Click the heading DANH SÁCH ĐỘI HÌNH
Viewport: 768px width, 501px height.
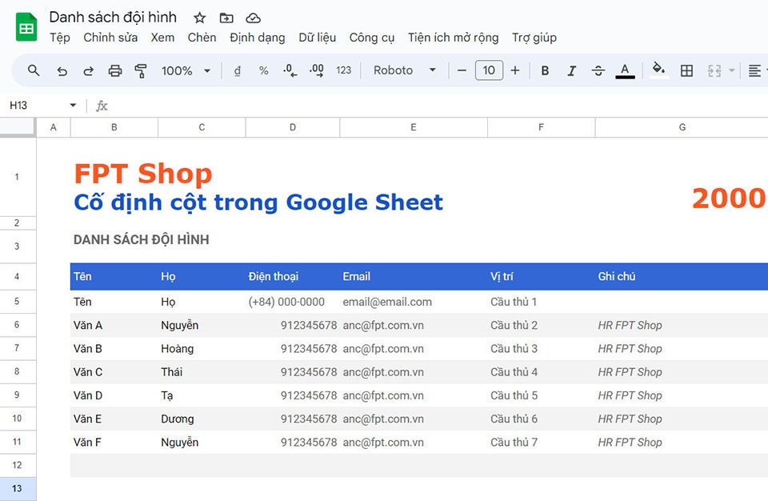(141, 240)
